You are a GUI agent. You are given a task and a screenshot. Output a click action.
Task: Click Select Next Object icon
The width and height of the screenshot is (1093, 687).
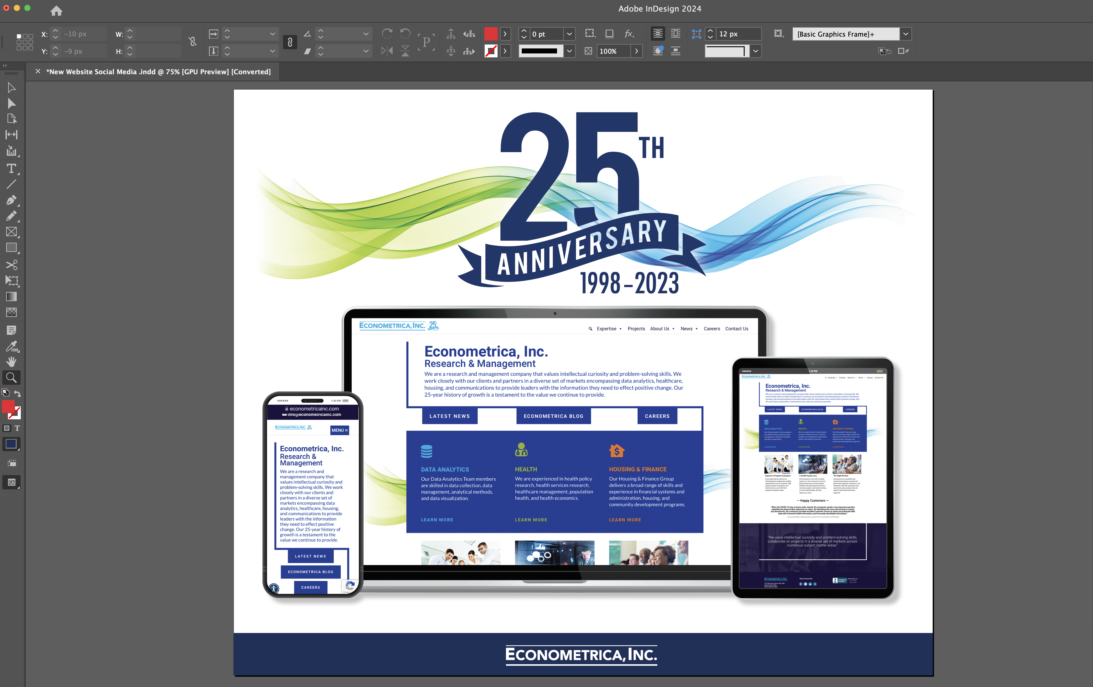point(469,51)
